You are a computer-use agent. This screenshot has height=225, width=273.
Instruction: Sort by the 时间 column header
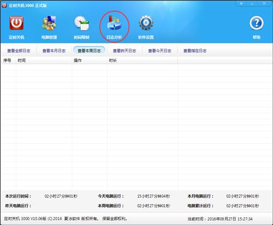point(44,60)
